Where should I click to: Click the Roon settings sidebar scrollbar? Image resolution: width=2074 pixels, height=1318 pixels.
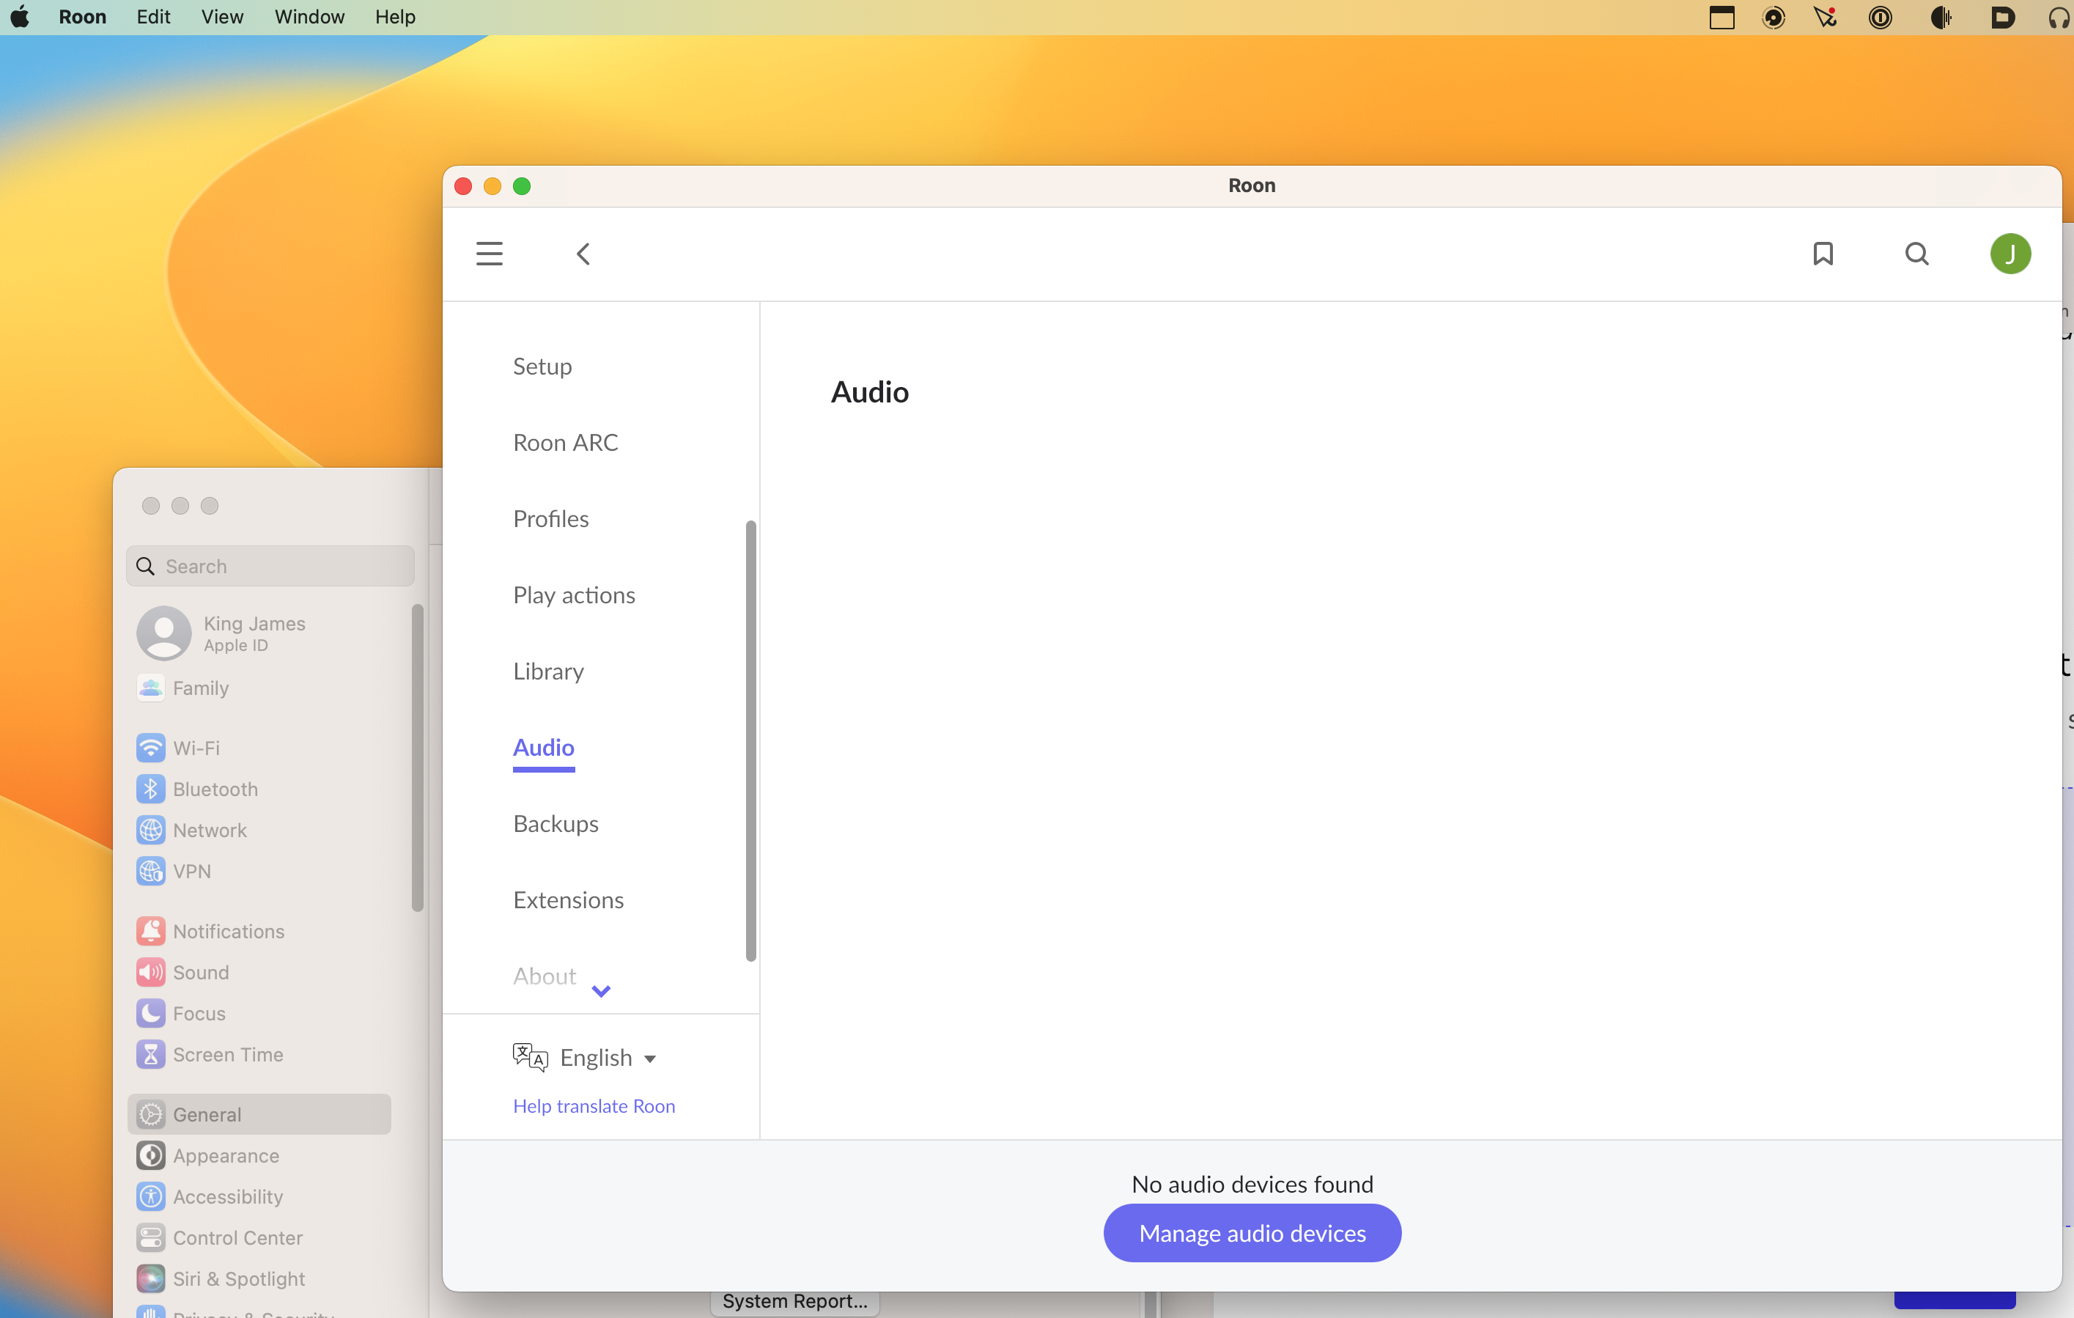(750, 741)
